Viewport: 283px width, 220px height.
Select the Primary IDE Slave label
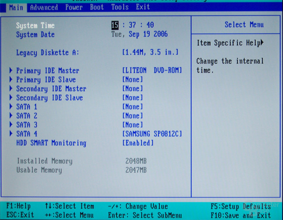[46, 80]
